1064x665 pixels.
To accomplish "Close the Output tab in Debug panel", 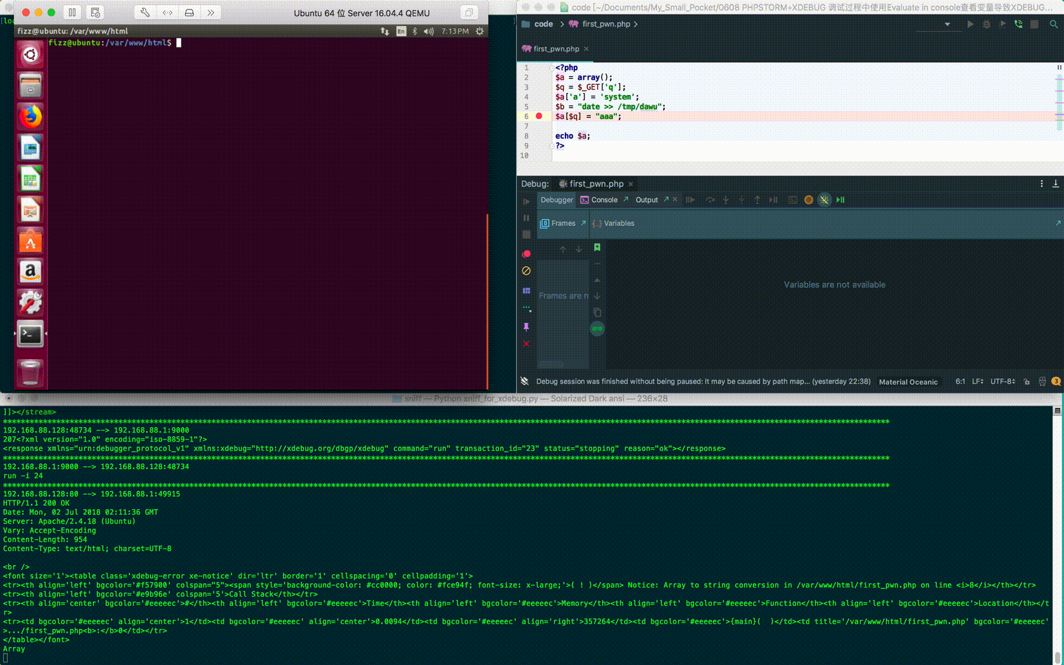I will (x=675, y=199).
